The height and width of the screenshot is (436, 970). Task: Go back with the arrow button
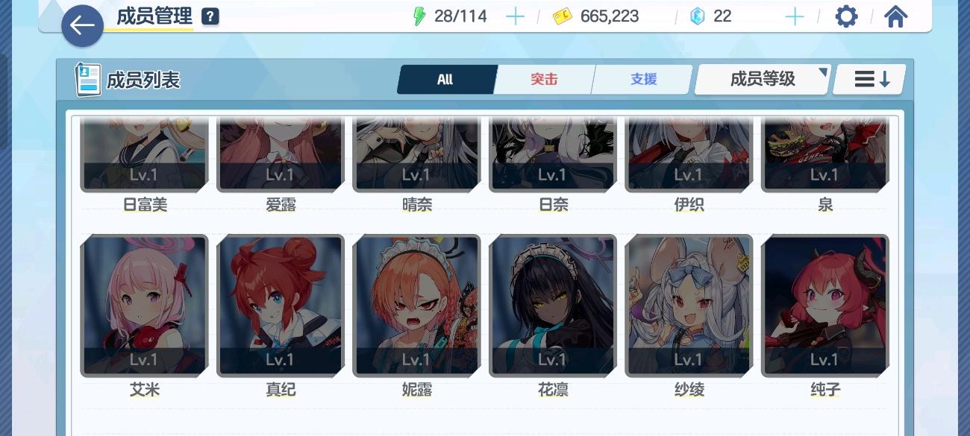[x=82, y=26]
